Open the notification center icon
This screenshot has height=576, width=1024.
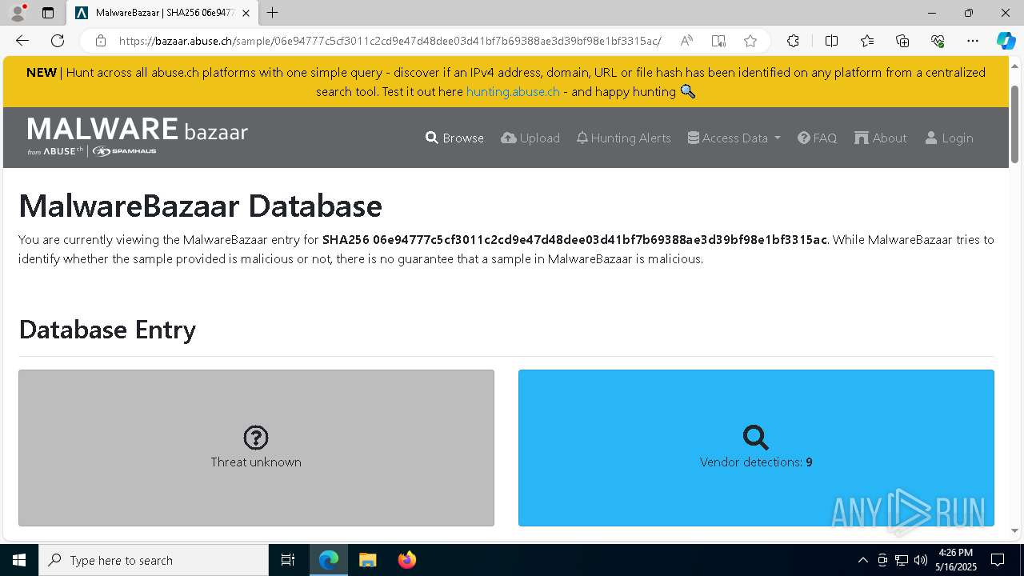tap(998, 560)
